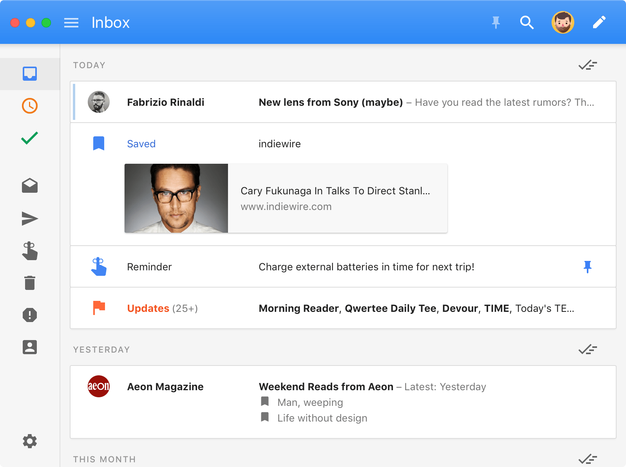Click the bookmark beside Man, weeping
Viewport: 626px width, 467px height.
click(265, 401)
